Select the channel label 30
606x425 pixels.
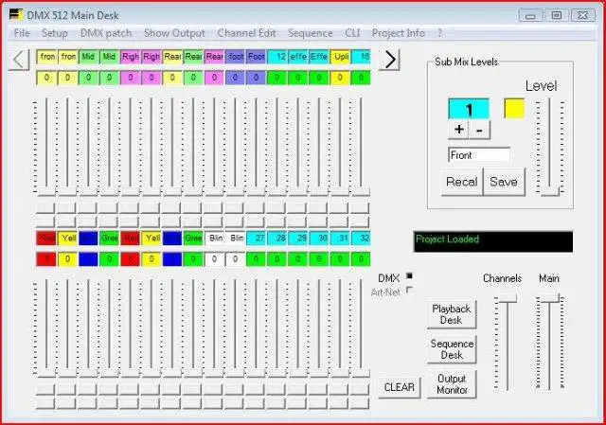click(x=319, y=238)
